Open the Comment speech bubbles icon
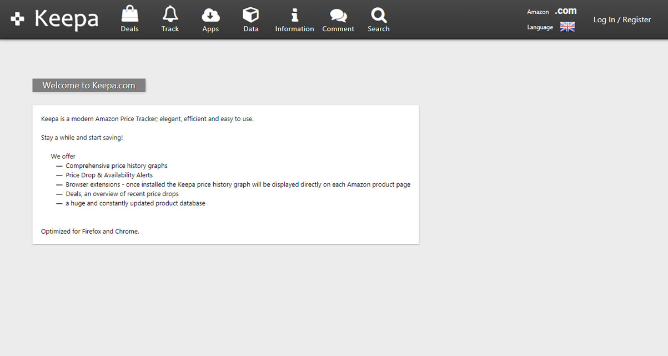The height and width of the screenshot is (356, 668). tap(338, 15)
